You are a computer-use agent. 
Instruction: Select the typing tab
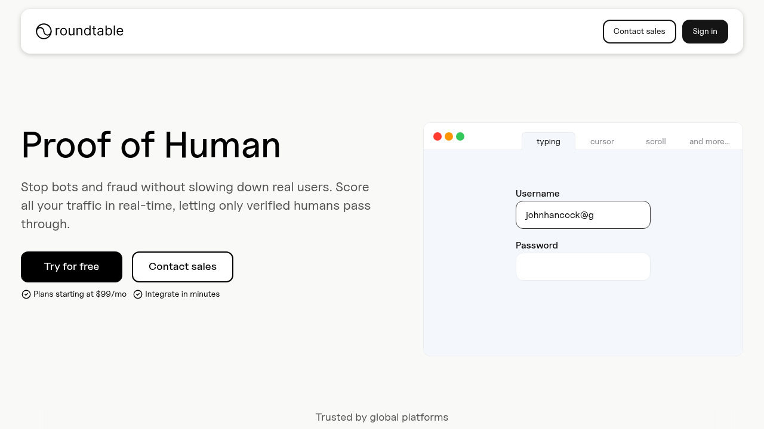tap(548, 142)
